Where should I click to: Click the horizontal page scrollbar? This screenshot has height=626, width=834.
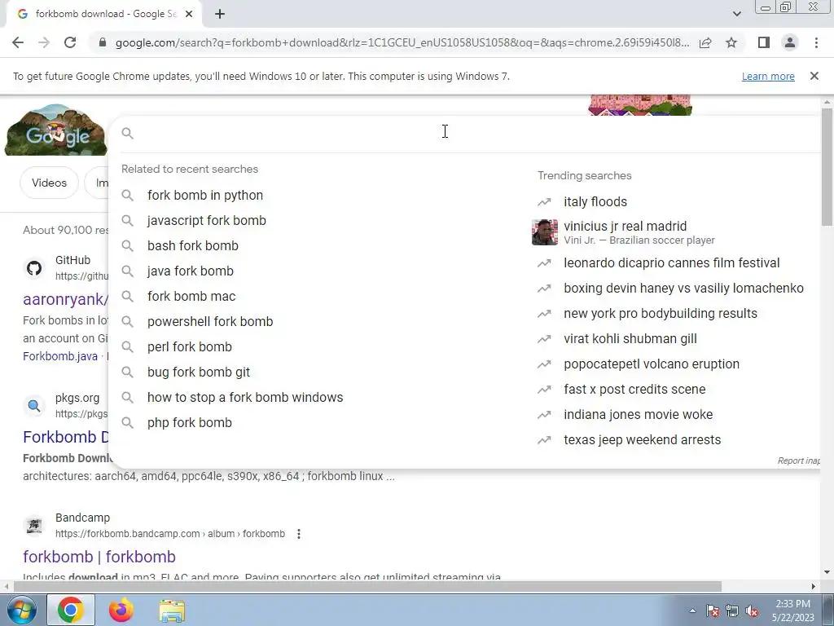tap(367, 586)
